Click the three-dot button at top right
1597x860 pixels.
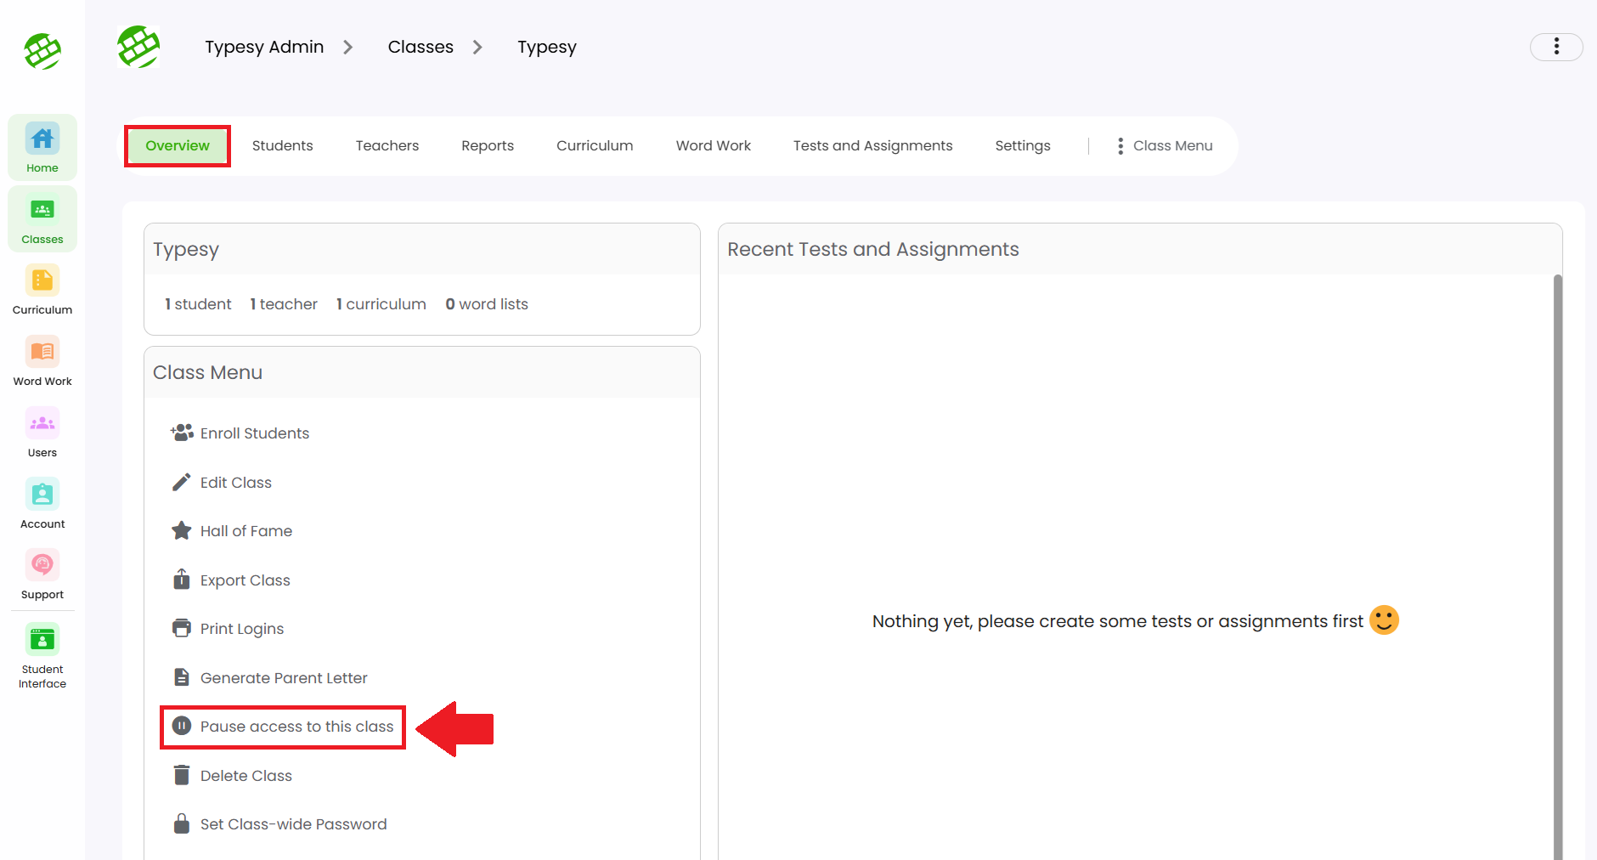coord(1556,47)
